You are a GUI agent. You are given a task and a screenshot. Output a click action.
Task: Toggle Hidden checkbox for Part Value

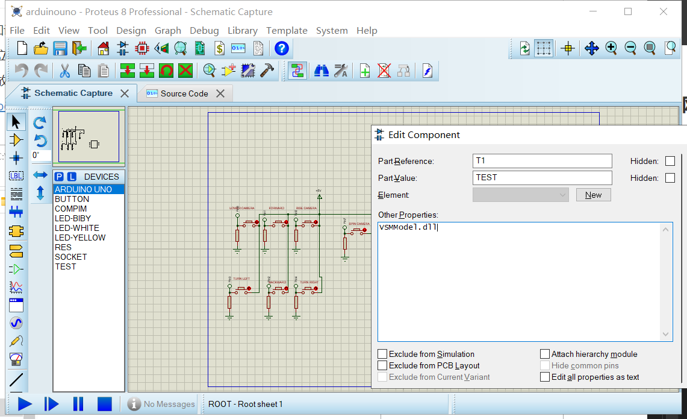670,178
